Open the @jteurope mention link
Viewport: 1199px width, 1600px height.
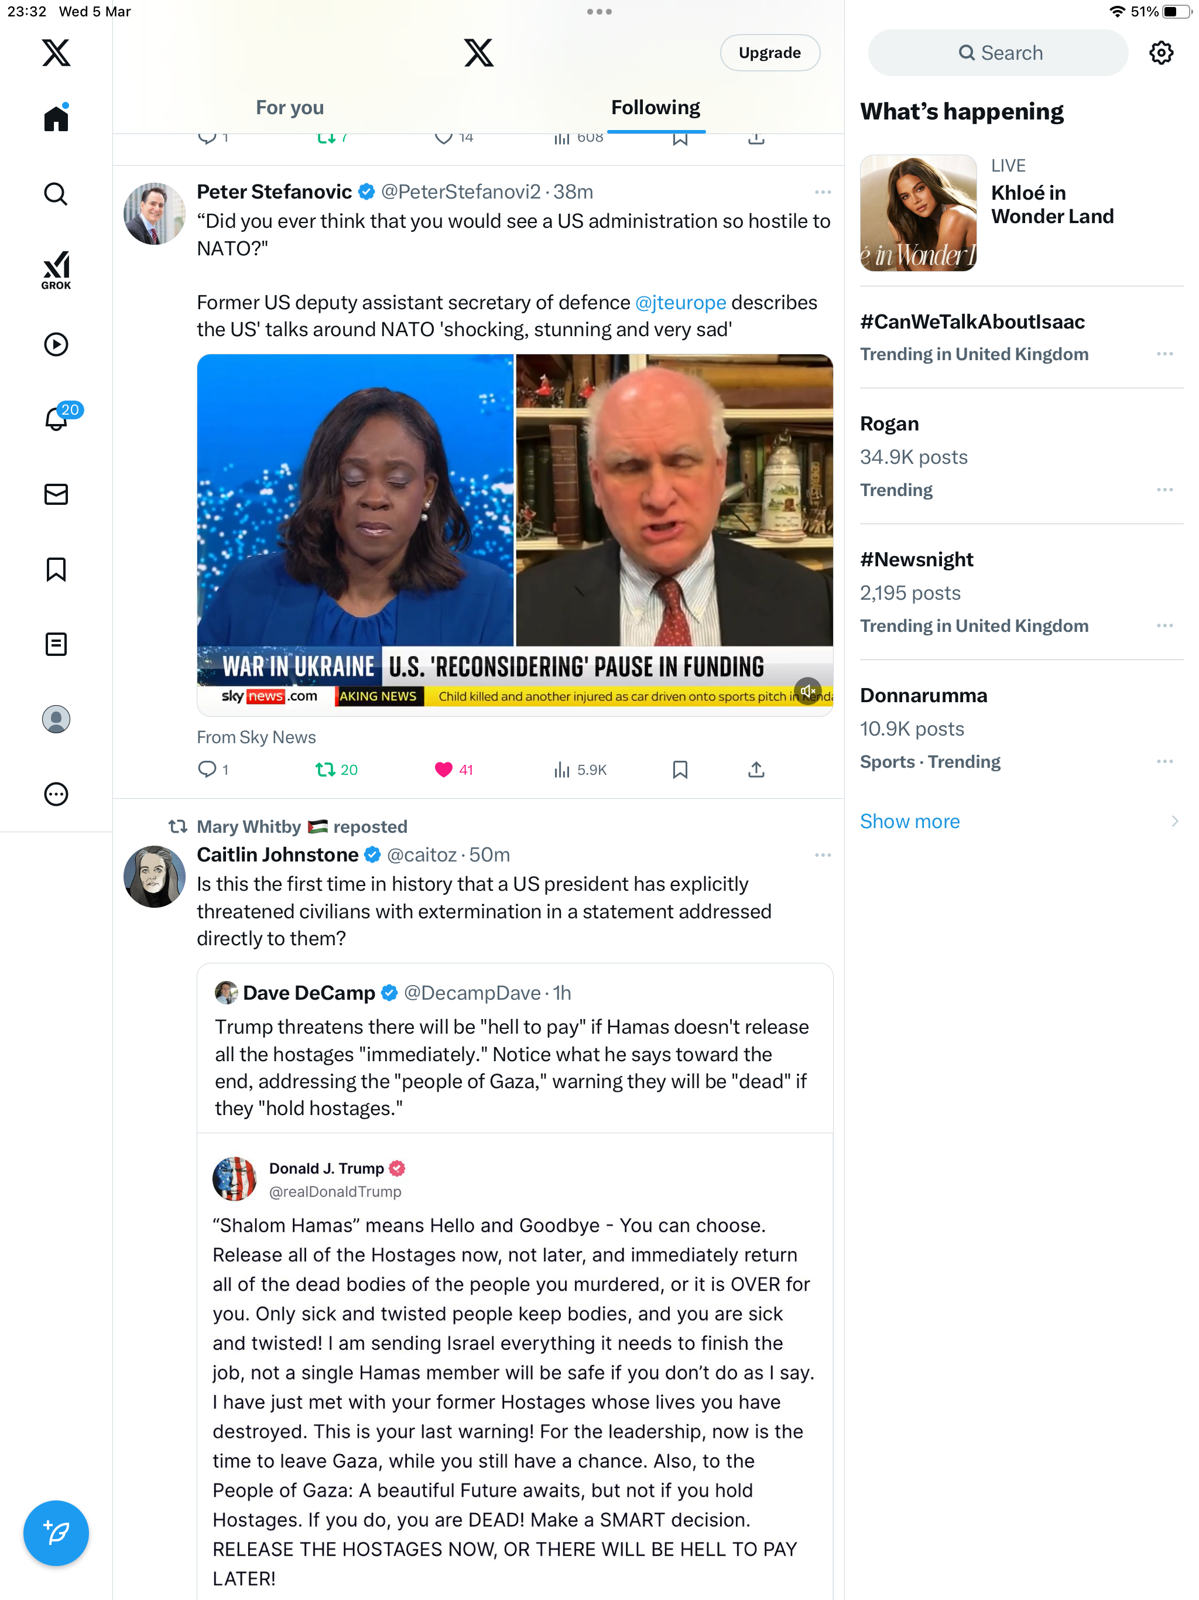[x=680, y=302]
